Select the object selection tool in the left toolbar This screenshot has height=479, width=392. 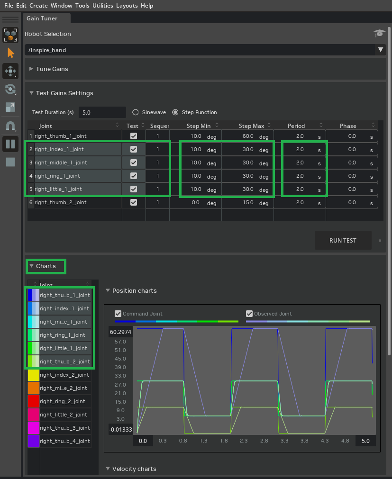pos(10,35)
